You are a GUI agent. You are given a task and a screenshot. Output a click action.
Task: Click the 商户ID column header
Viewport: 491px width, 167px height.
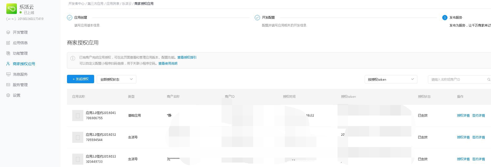pos(230,96)
